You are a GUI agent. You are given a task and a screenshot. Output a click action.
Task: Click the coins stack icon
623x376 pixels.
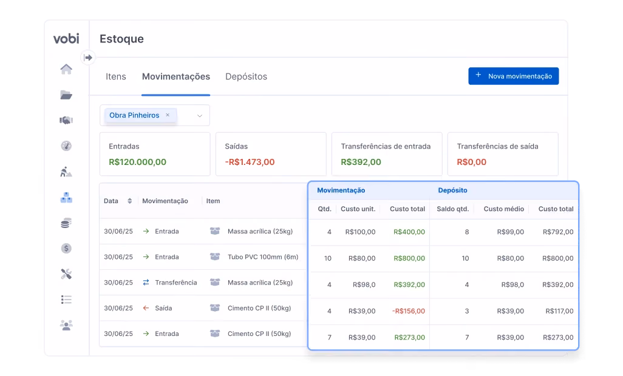point(66,223)
